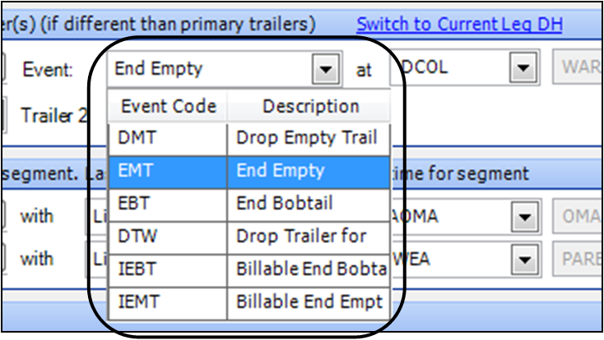Open the WEA dropdown arrow
Image resolution: width=604 pixels, height=340 pixels.
[521, 260]
